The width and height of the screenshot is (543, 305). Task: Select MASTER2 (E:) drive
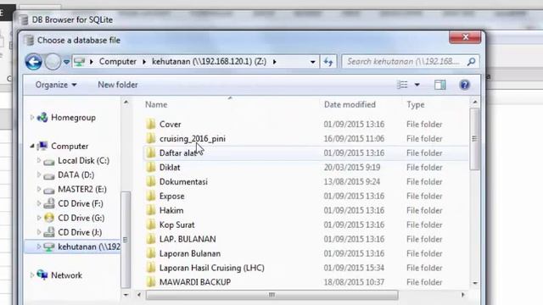click(82, 190)
